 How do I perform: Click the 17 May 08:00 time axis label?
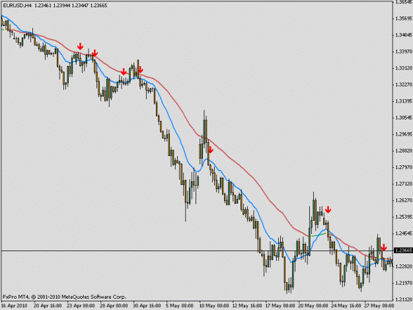pyautogui.click(x=280, y=306)
